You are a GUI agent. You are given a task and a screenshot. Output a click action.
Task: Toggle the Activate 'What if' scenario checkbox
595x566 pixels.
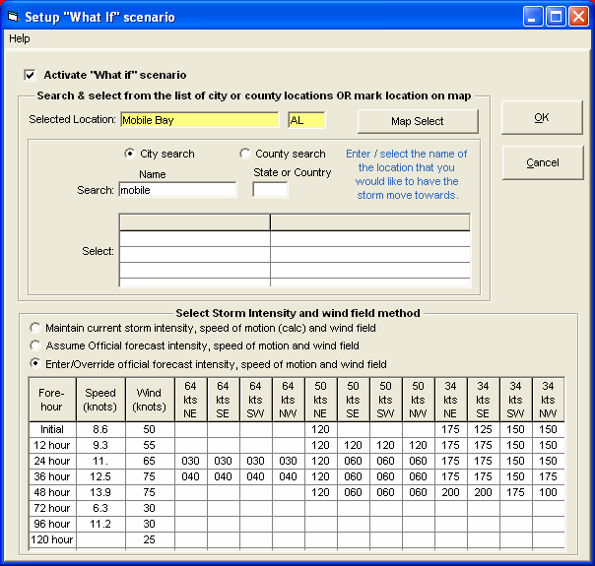tap(30, 75)
